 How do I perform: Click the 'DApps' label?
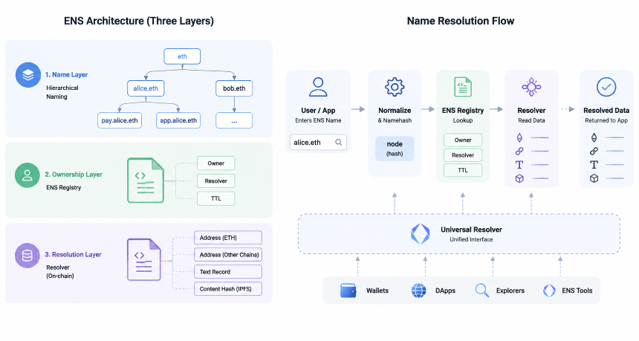pos(445,290)
